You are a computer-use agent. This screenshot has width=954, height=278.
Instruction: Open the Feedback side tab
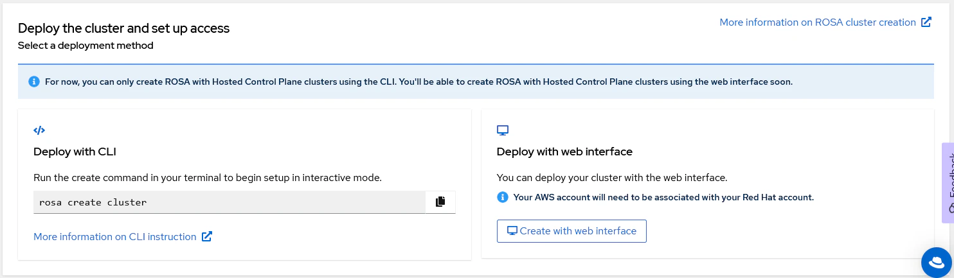coord(948,183)
